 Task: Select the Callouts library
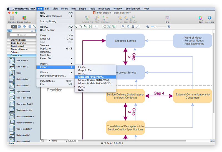(14, 52)
